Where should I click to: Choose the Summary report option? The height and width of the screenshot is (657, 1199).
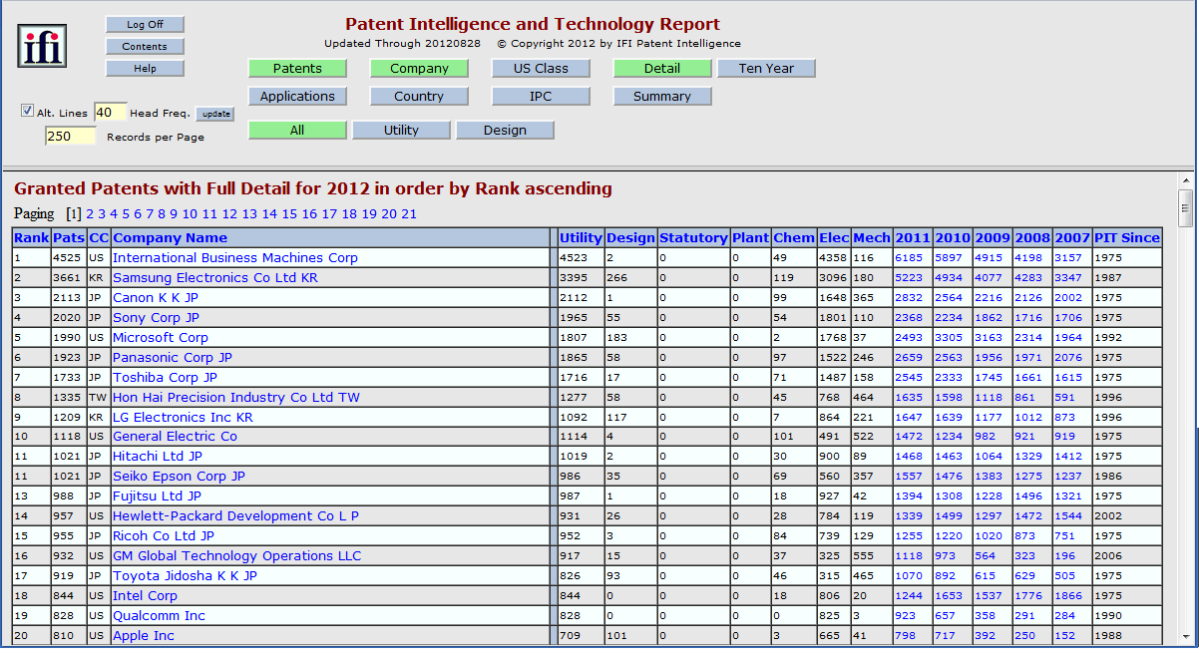(662, 97)
